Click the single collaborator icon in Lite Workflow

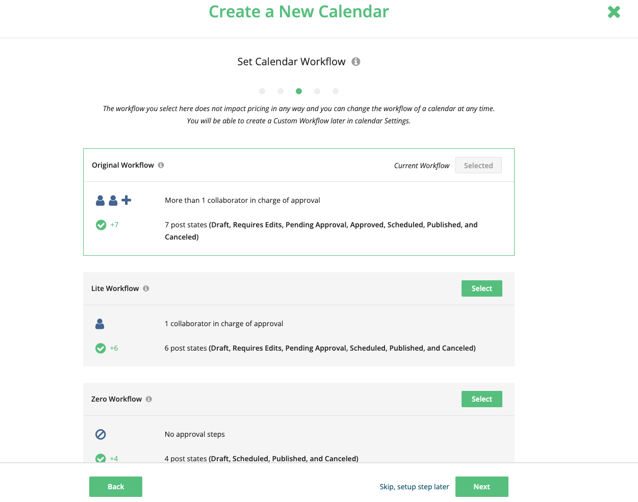[100, 324]
